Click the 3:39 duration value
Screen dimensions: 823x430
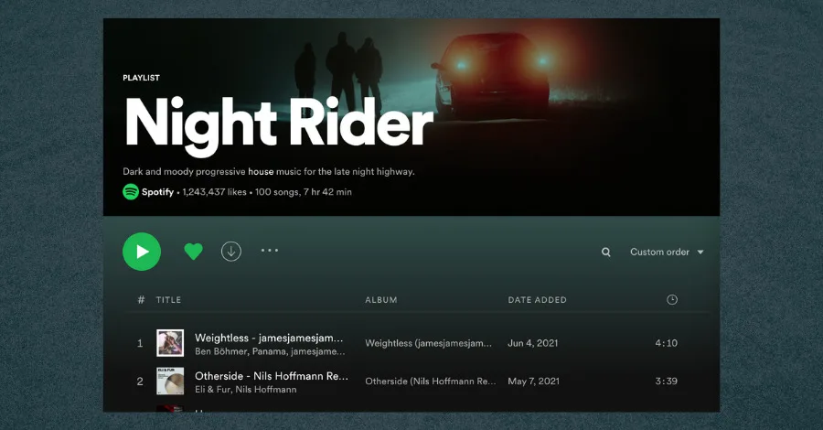666,382
